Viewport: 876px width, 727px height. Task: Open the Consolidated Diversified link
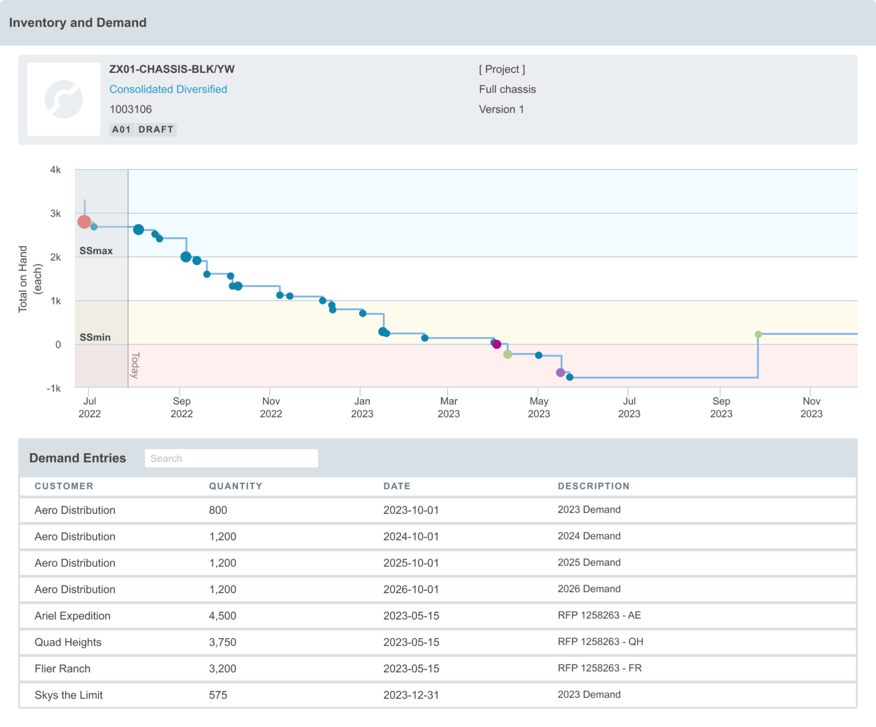tap(168, 89)
